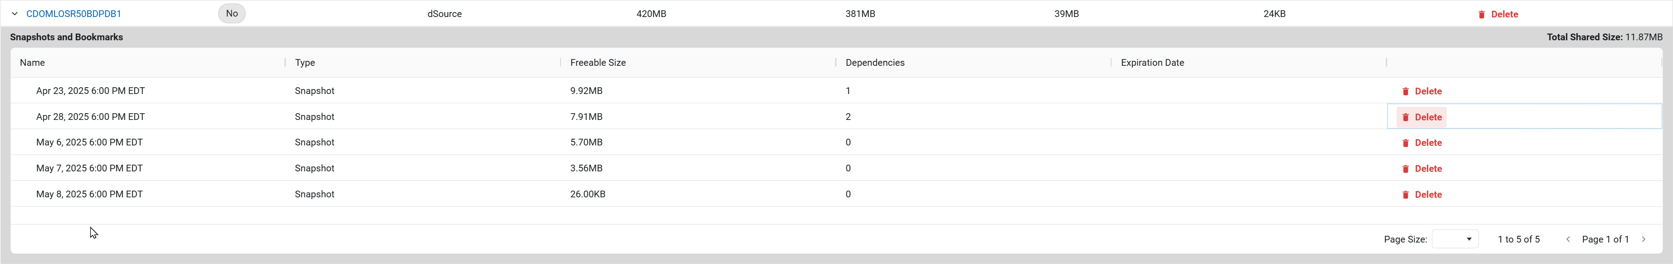The image size is (1673, 264).
Task: Click trash icon for May 7 snapshot
Action: [1405, 169]
